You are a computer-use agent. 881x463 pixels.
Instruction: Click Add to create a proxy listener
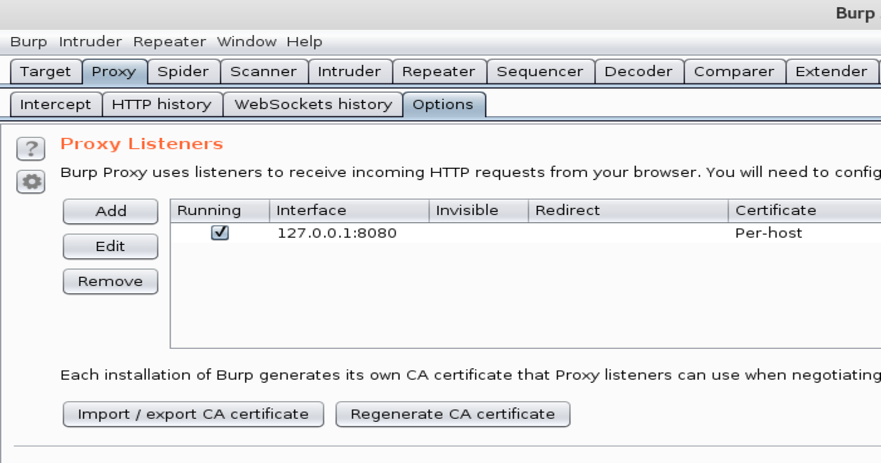[110, 212]
